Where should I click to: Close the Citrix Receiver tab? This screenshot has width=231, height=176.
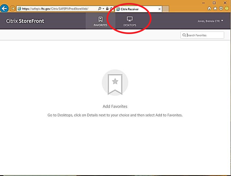159,9
